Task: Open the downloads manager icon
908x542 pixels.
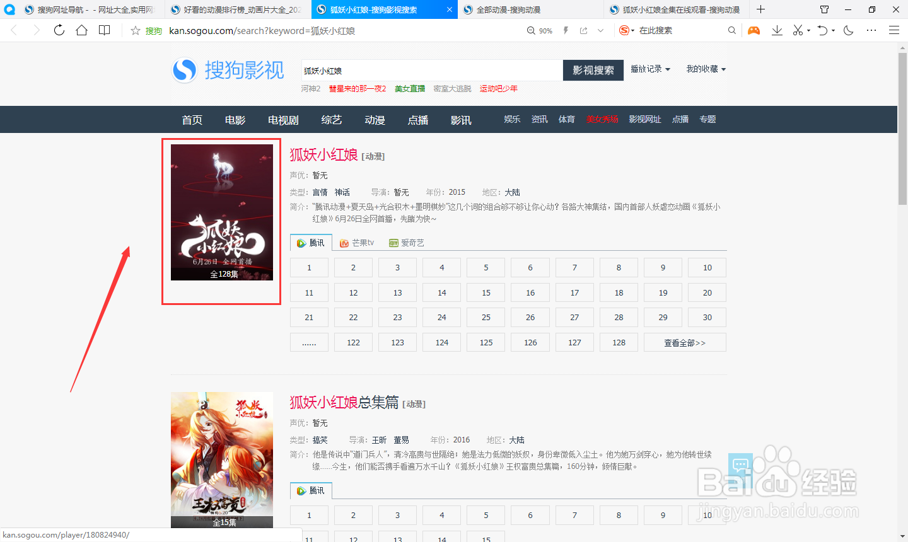Action: point(777,30)
